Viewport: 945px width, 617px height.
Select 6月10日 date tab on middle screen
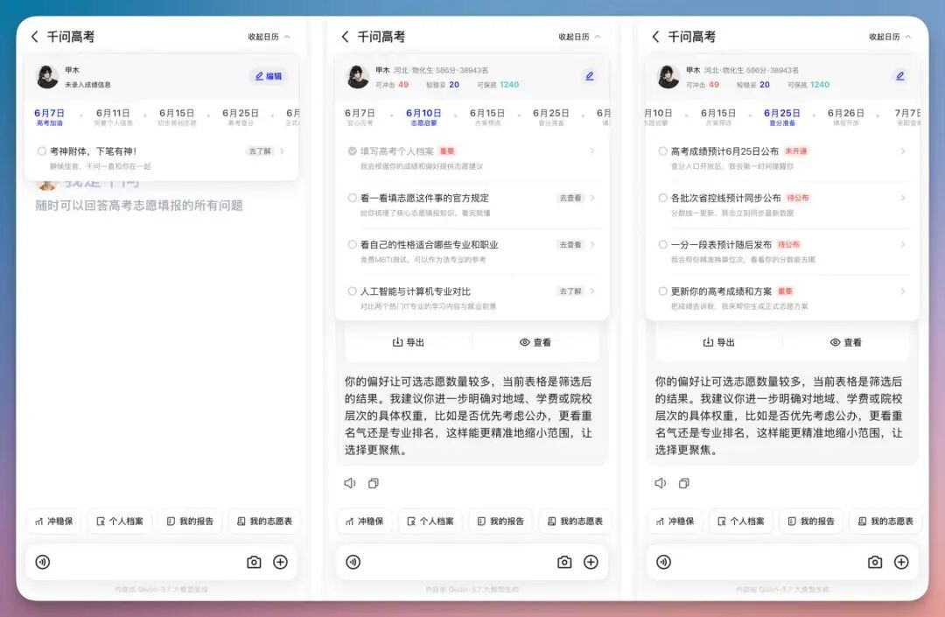(x=423, y=117)
